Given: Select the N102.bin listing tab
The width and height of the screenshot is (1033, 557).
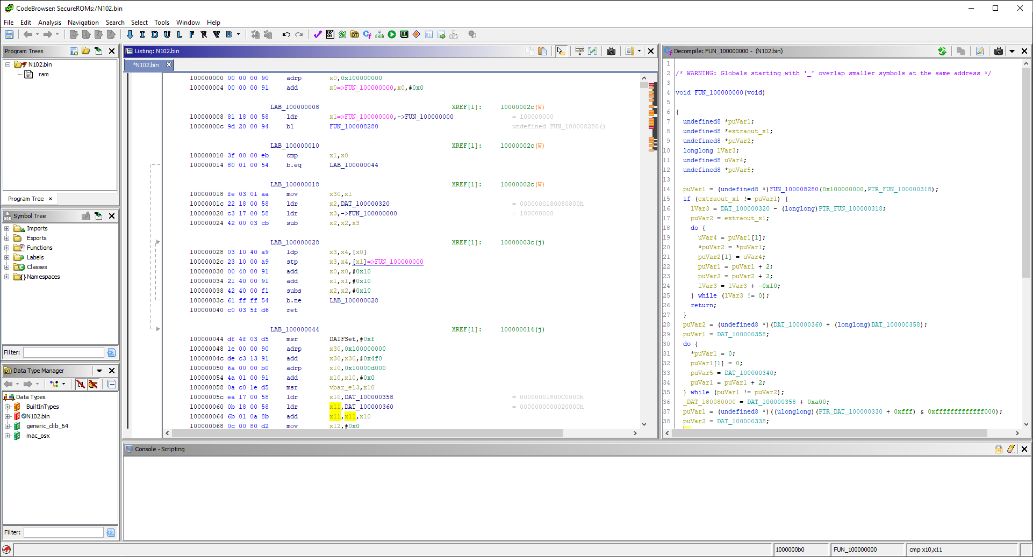Looking at the screenshot, I should (x=147, y=65).
